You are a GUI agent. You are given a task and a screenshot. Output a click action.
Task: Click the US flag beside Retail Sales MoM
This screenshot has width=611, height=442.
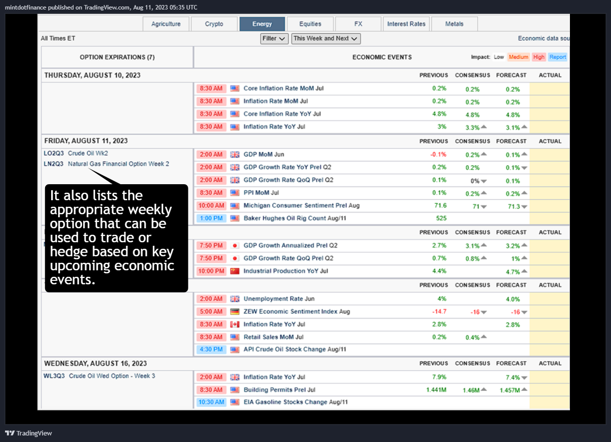[234, 337]
